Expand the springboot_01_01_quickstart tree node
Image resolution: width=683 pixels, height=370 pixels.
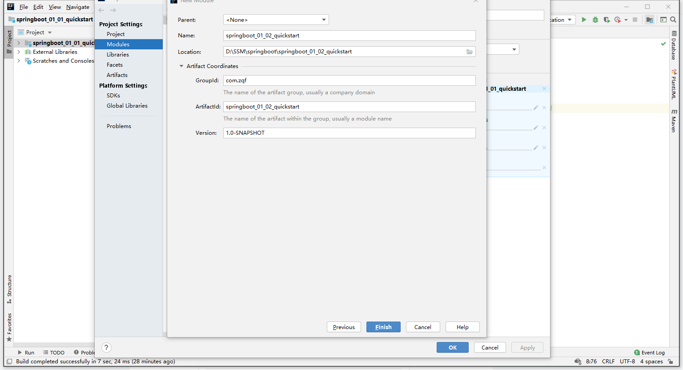coord(19,43)
